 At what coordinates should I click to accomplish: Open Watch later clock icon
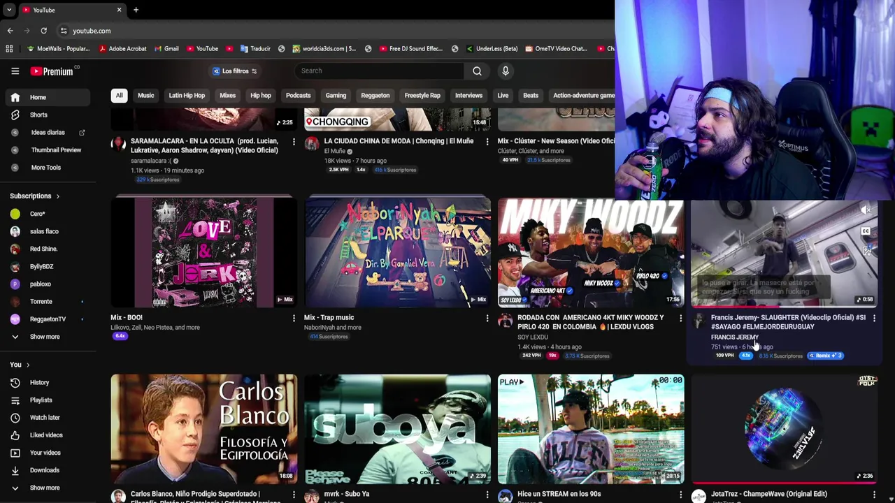coord(15,417)
